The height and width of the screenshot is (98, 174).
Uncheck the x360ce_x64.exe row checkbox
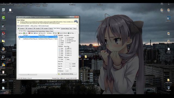click(x=20, y=37)
